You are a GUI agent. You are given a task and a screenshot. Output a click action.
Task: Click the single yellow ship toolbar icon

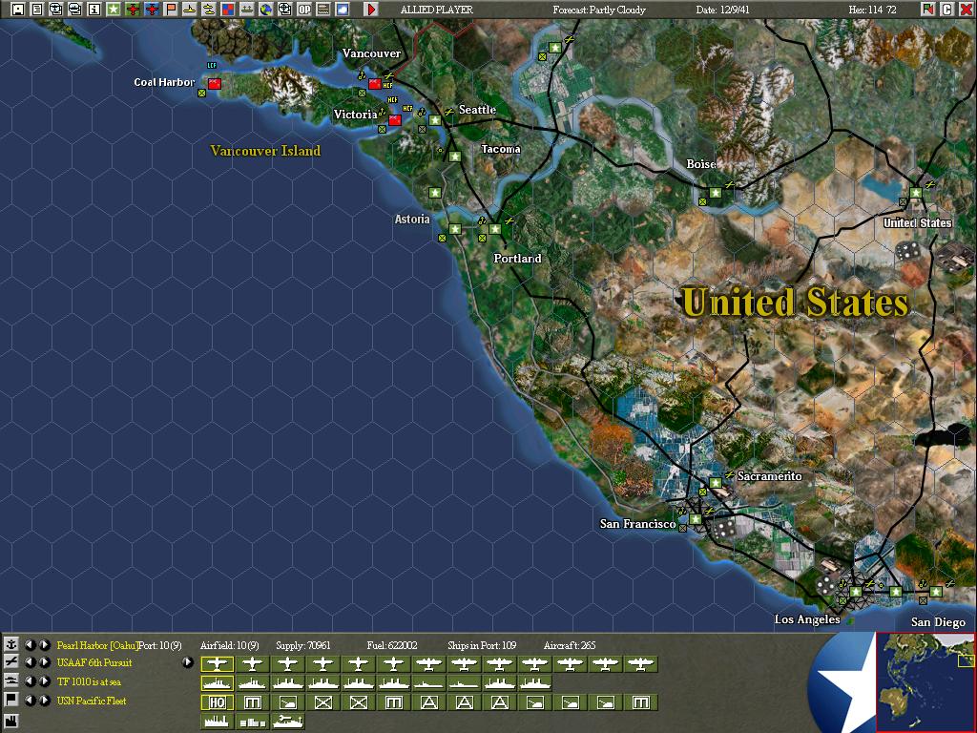(190, 10)
